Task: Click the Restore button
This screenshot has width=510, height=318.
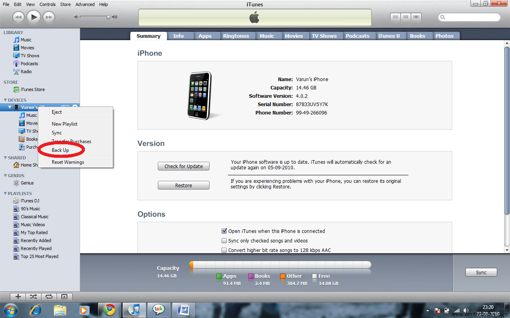Action: (184, 185)
